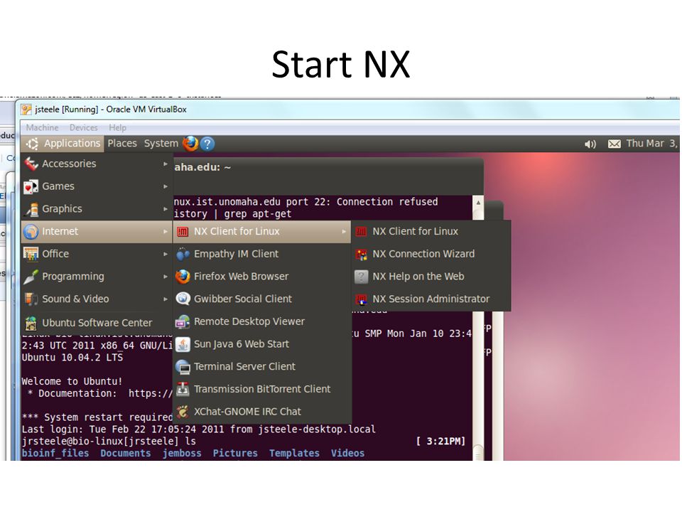Open the mail envelope indicator icon
The height and width of the screenshot is (512, 682).
pos(614,144)
